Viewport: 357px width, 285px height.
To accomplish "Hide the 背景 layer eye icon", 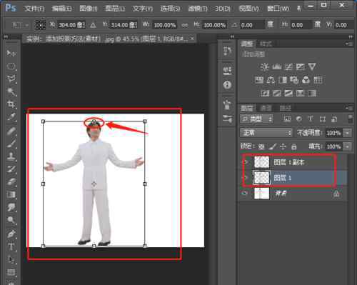I will click(245, 194).
